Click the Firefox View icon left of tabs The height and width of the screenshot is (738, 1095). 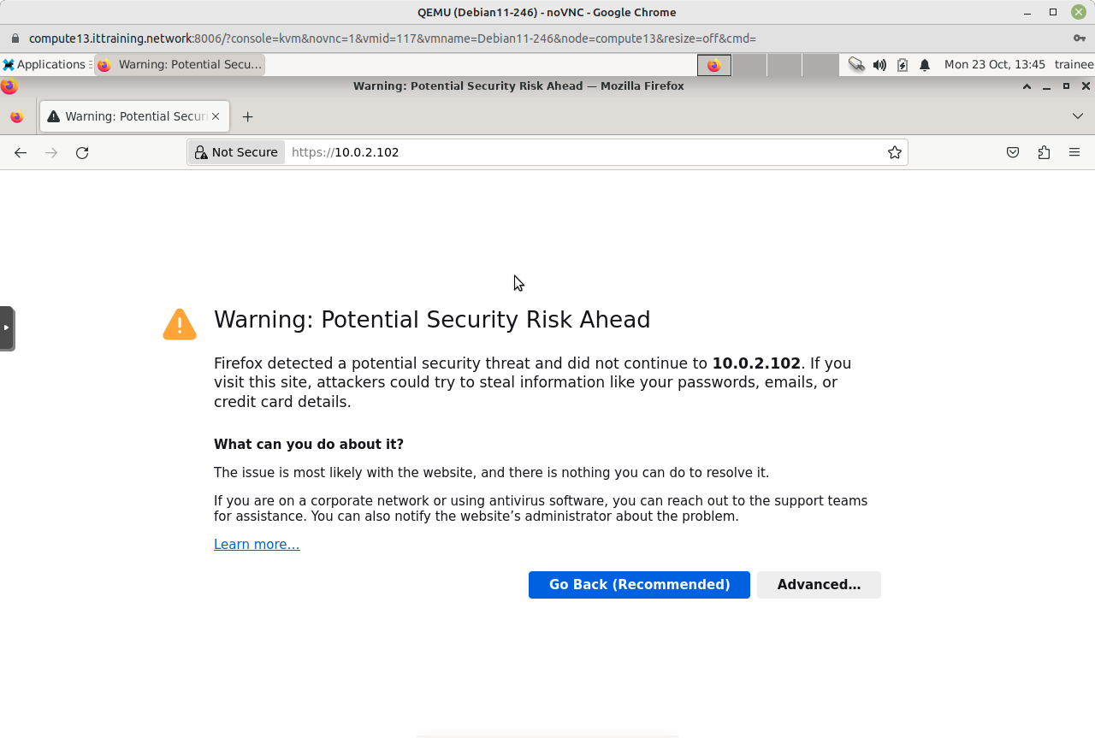[x=16, y=116]
